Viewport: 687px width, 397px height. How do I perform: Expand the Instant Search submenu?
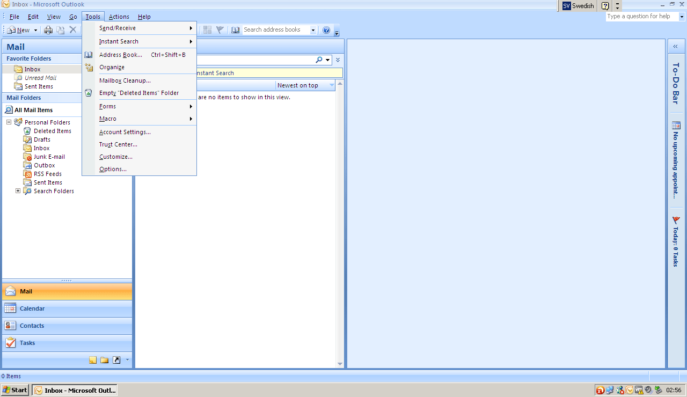[x=140, y=41]
